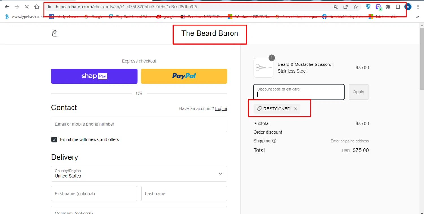Click the Beard & Mustache Scissors name
Screen dimensions: 424x214
pyautogui.click(x=306, y=68)
